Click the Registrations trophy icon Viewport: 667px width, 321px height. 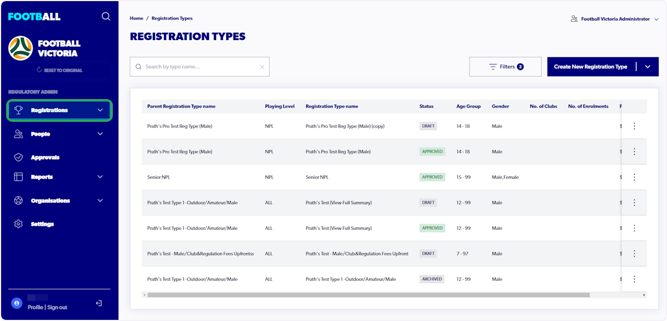[x=18, y=110]
